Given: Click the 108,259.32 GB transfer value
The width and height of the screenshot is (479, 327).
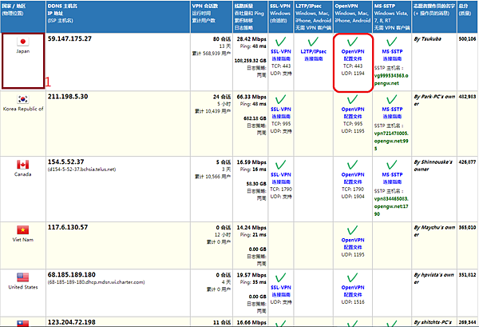Looking at the screenshot, I should pos(250,61).
